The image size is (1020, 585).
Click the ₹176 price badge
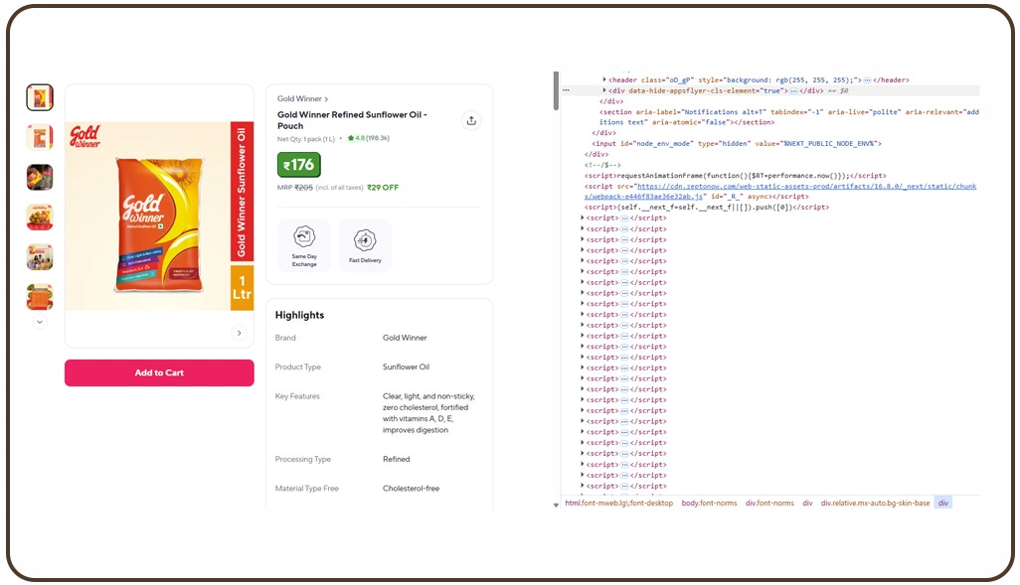(298, 165)
